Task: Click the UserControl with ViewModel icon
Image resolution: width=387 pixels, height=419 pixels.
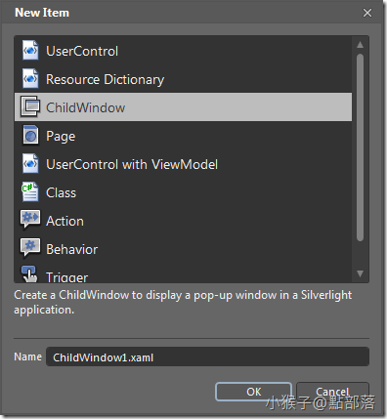Action: point(30,163)
